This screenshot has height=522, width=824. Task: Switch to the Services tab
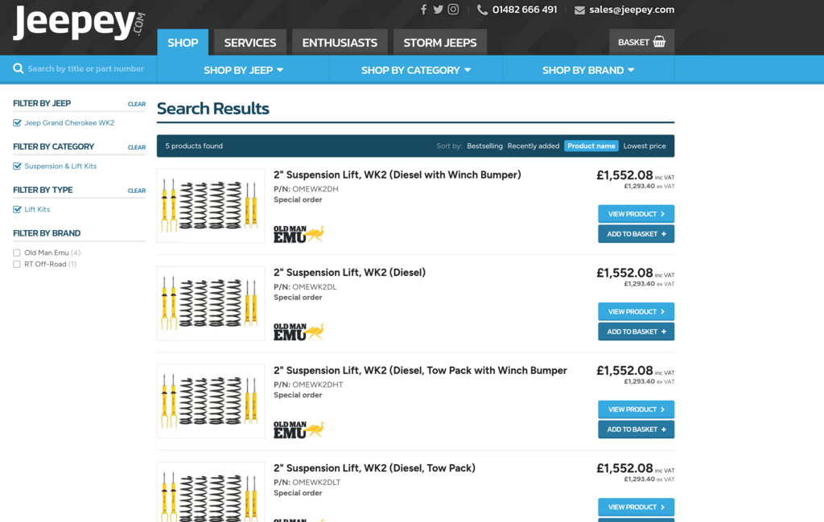250,43
